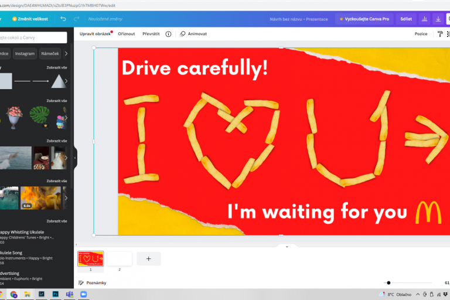This screenshot has width=450, height=300.
Task: Click Zobrazit vše for audio section
Action: coord(57,221)
